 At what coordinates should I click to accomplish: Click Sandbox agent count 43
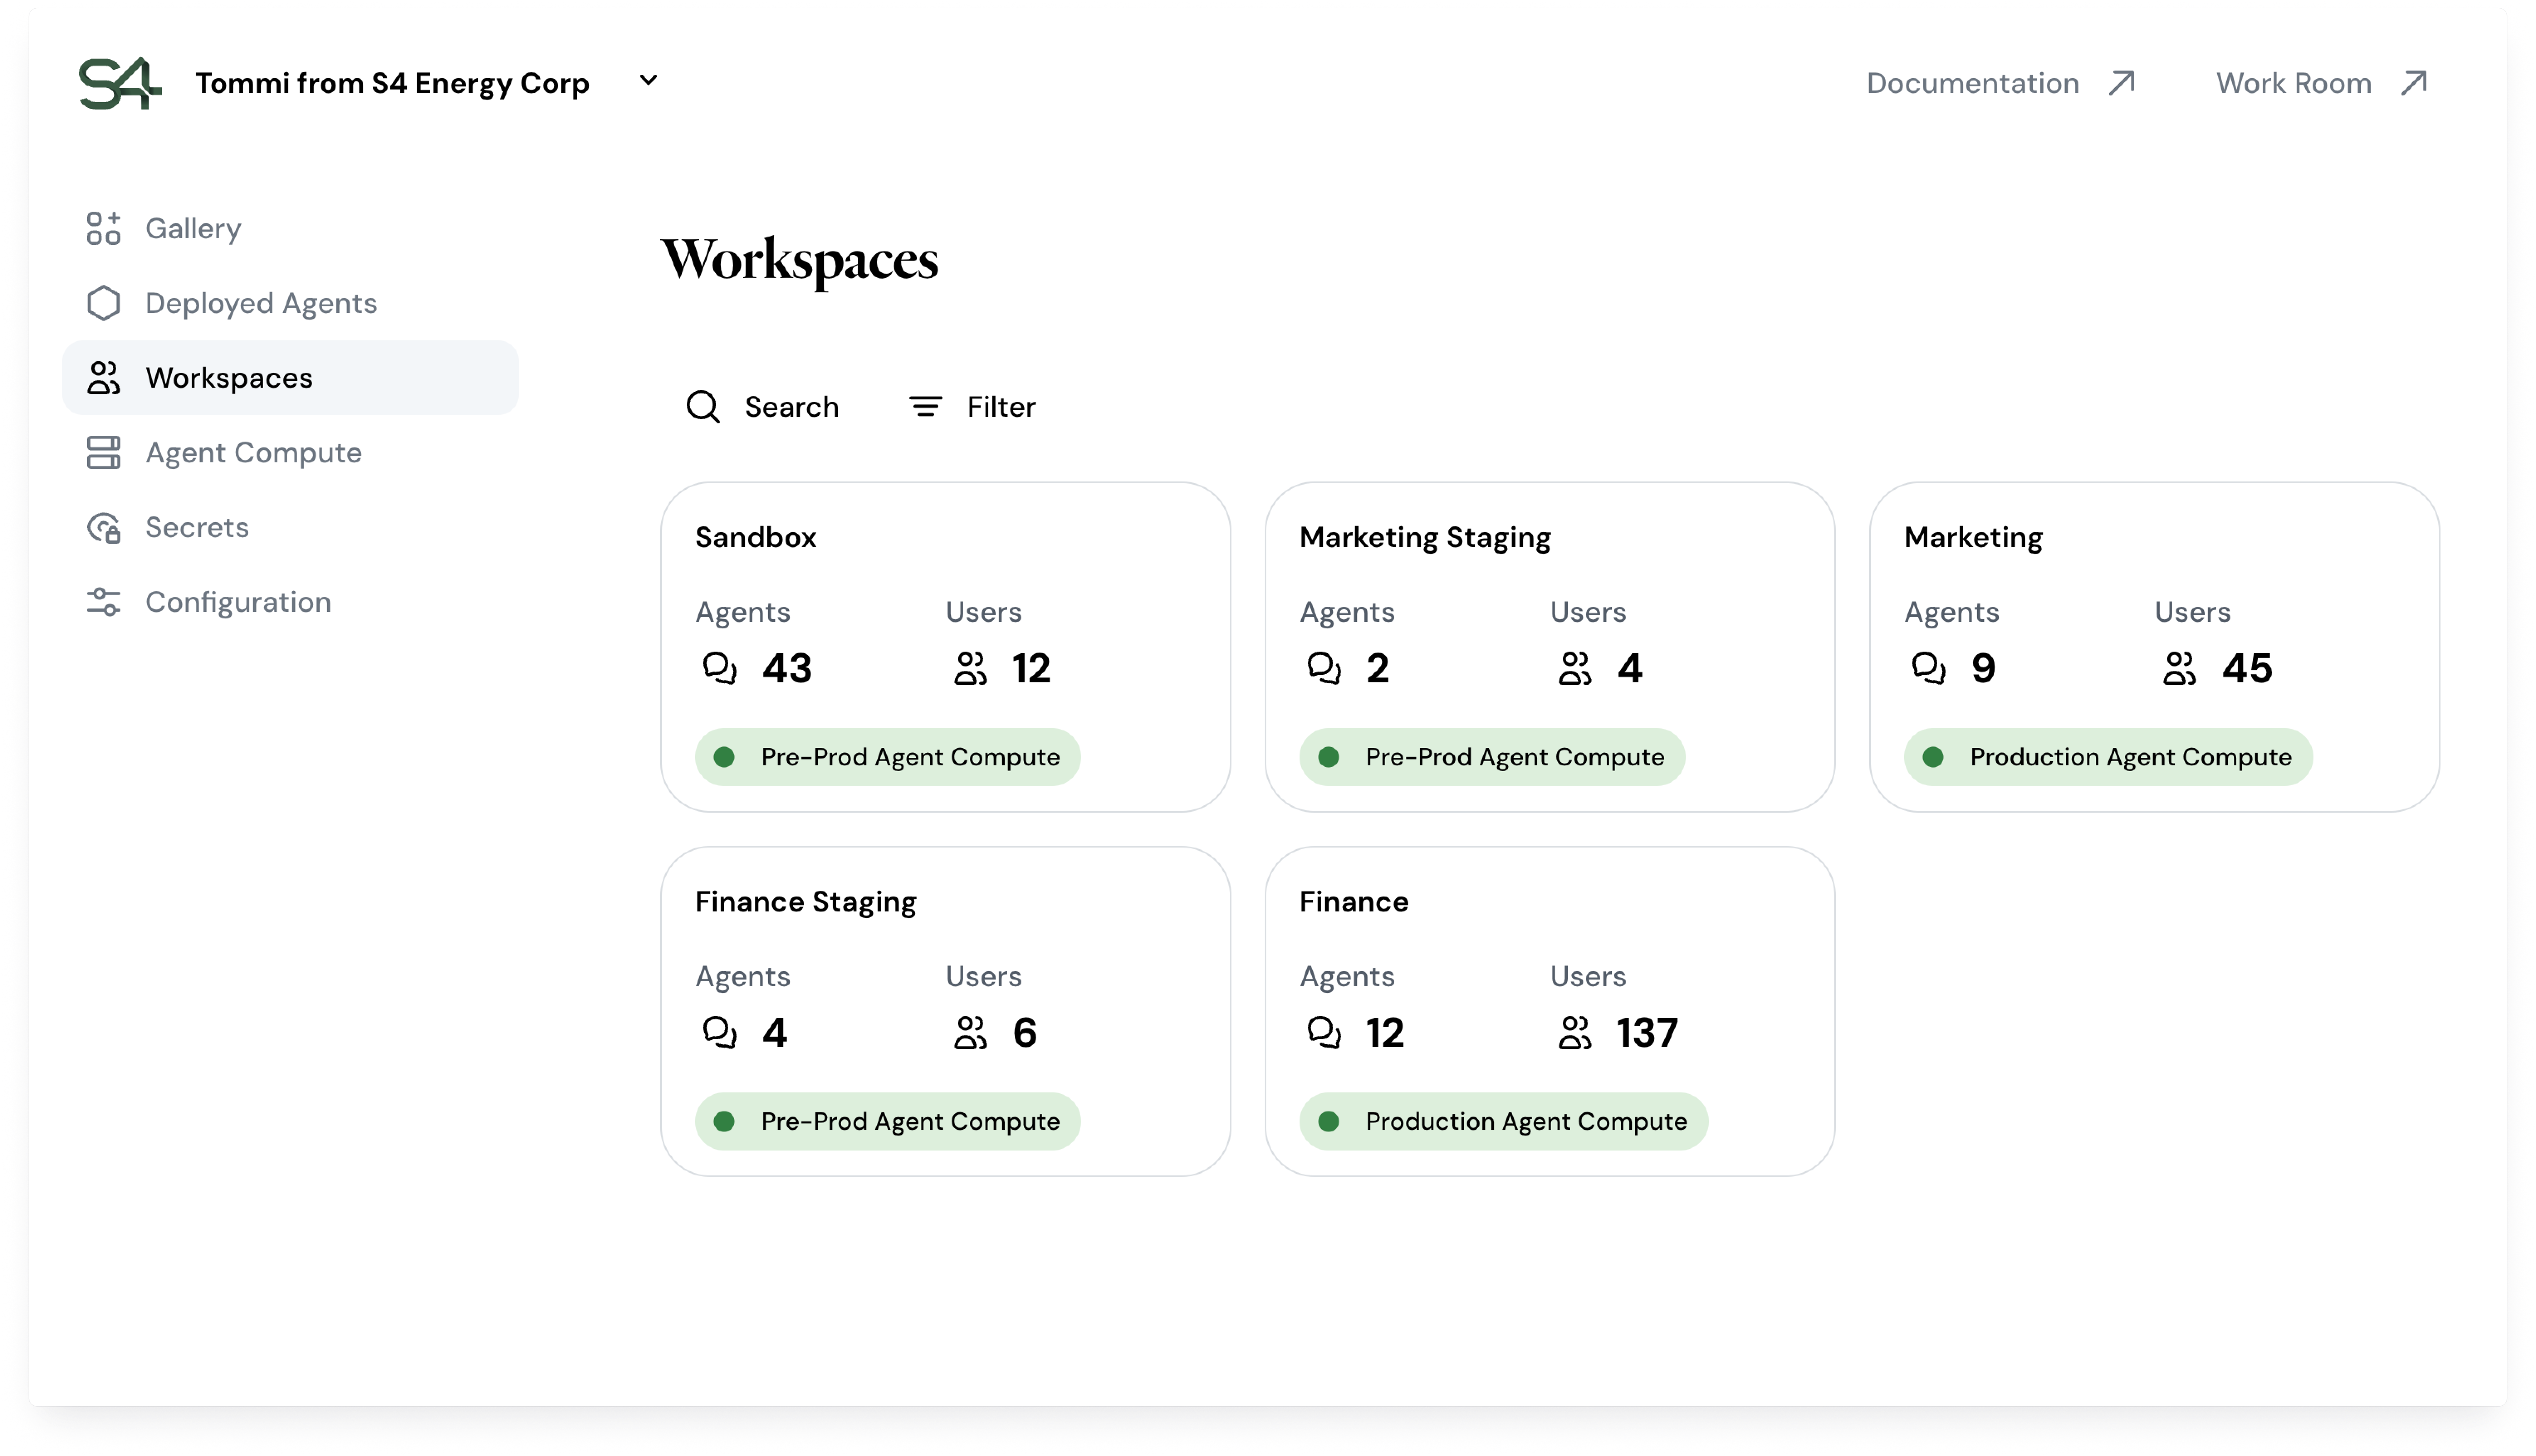click(x=787, y=668)
